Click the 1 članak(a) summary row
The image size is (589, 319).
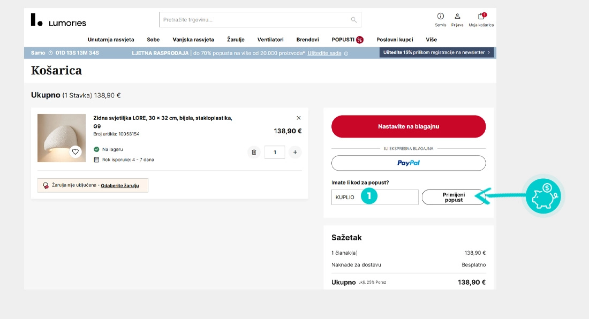click(x=409, y=253)
